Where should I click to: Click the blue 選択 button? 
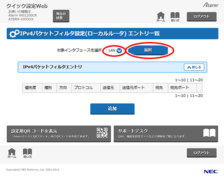(148, 50)
